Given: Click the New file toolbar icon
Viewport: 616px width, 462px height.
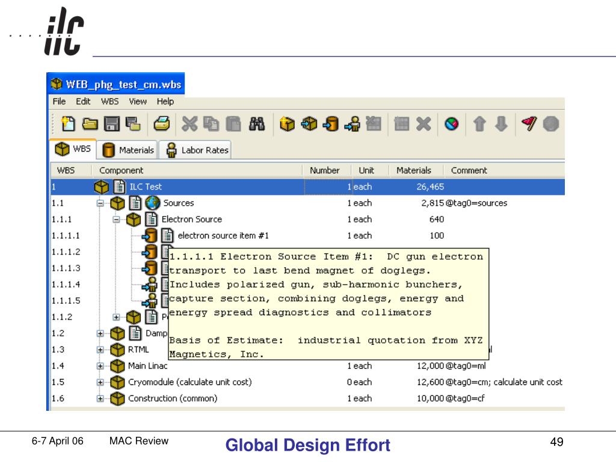Looking at the screenshot, I should (x=69, y=124).
